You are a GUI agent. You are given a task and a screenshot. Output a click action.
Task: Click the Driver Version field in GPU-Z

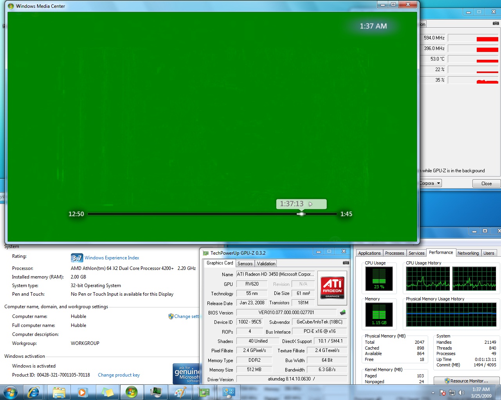click(292, 379)
